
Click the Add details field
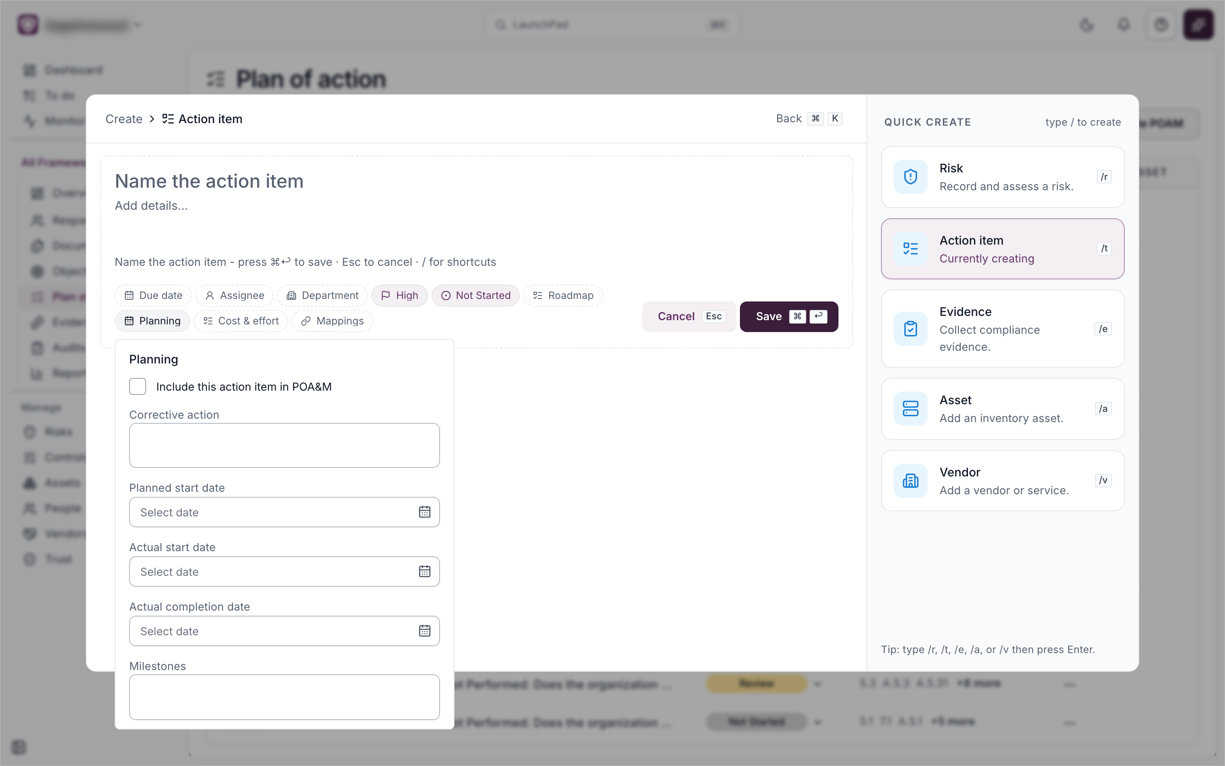151,206
